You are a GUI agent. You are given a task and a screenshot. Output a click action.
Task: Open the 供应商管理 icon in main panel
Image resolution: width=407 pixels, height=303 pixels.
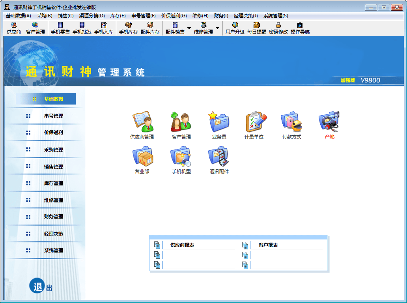point(142,122)
